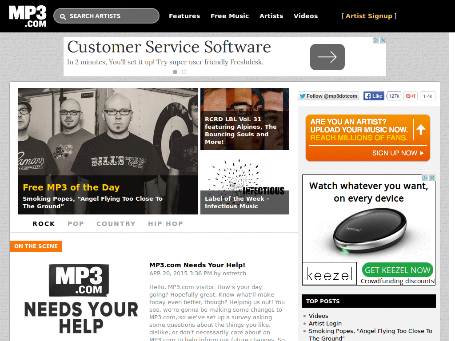Click the Get Keezel Now button
Image resolution: width=455 pixels, height=341 pixels.
click(x=398, y=270)
